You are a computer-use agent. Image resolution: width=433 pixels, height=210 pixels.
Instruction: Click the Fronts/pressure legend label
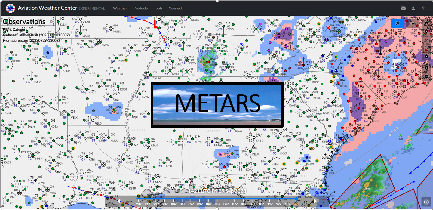coord(32,40)
